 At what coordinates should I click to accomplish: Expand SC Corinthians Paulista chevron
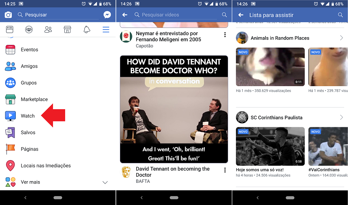tap(342, 117)
